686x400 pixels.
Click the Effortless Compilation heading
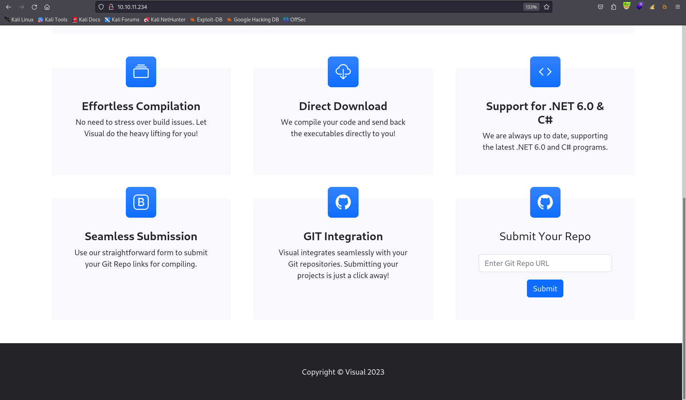[141, 106]
